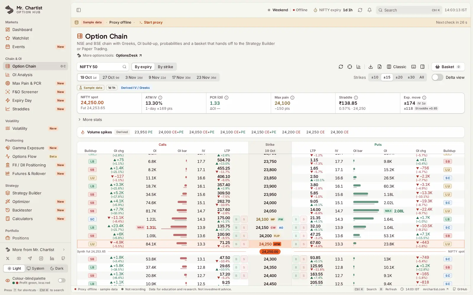Open notifications with the bell icon
Viewport: 473px width, 295px height.
tap(370, 10)
